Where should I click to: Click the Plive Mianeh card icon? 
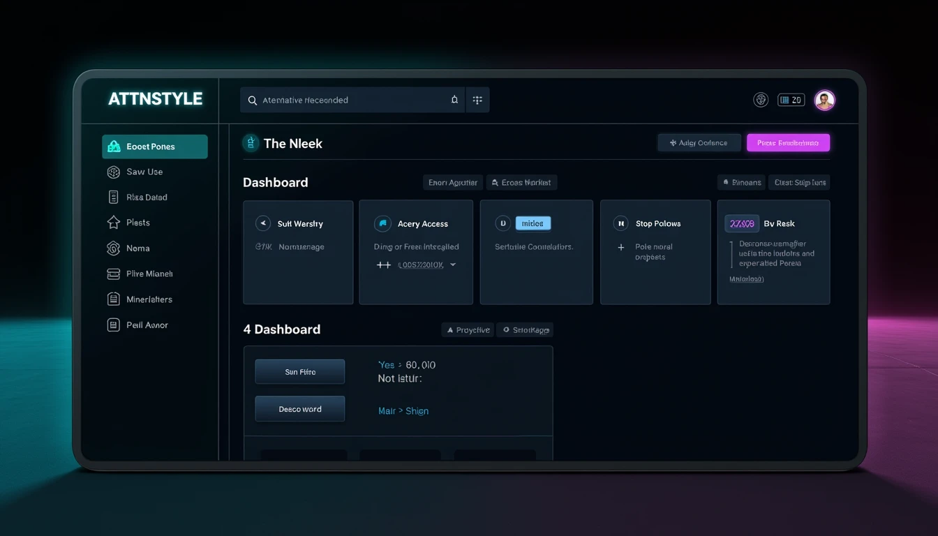coord(113,274)
